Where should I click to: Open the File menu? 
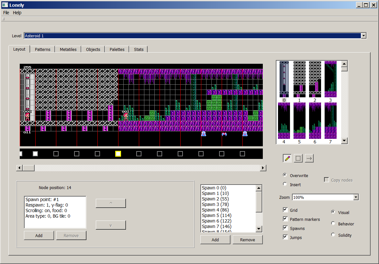click(6, 13)
